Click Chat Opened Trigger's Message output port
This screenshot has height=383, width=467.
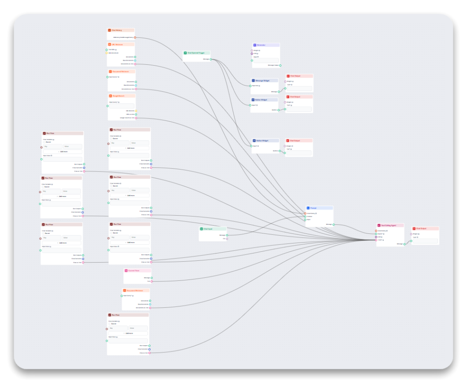coord(211,59)
